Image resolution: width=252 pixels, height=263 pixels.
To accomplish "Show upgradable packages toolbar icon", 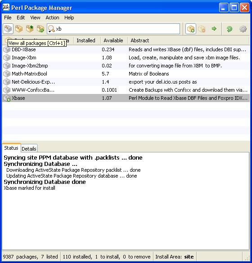I will click(x=30, y=29).
